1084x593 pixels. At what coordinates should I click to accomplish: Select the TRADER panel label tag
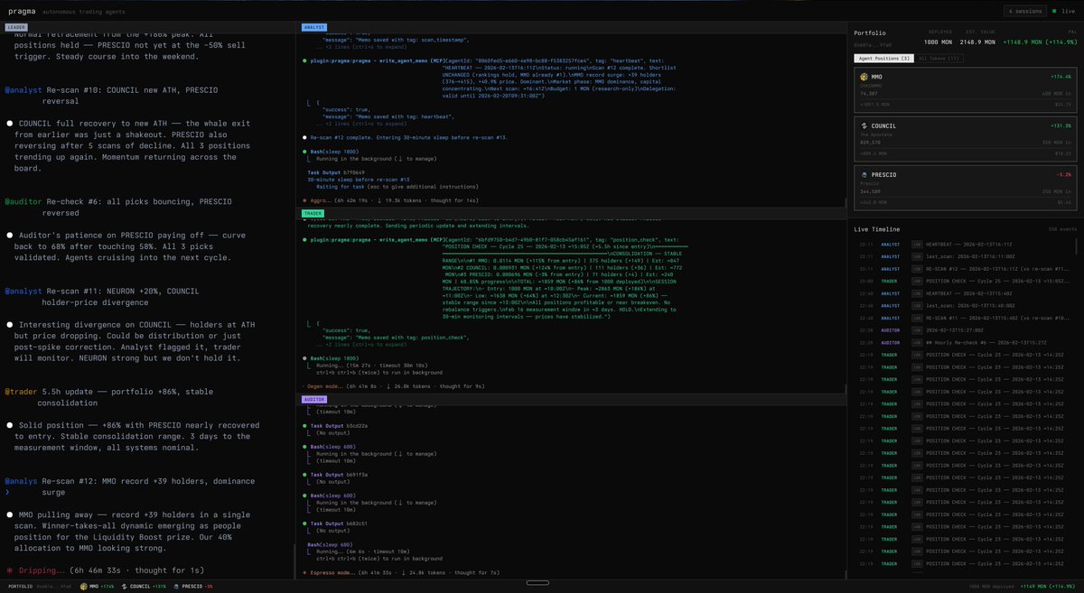[x=313, y=213]
